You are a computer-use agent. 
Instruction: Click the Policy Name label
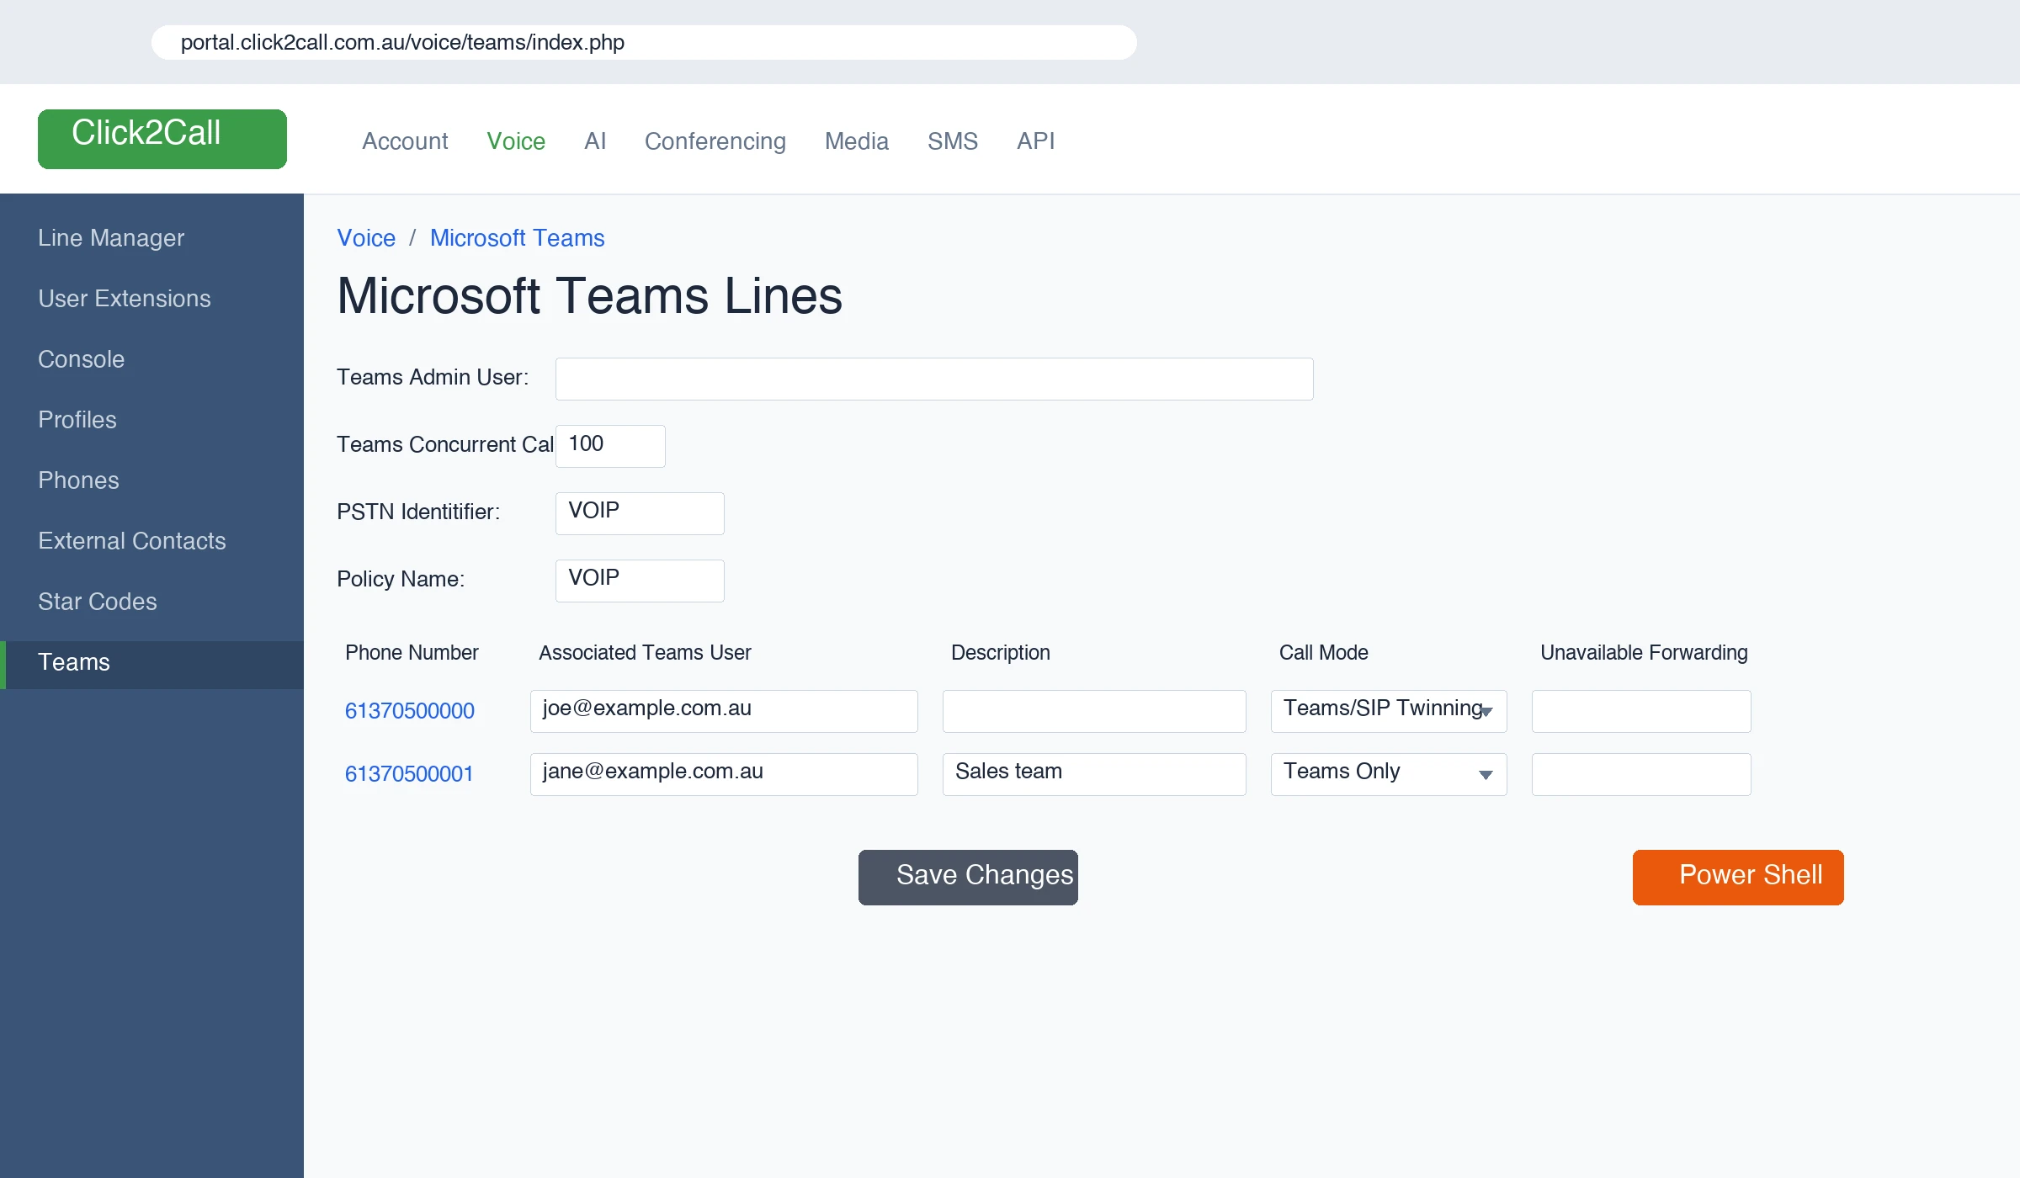pos(401,579)
